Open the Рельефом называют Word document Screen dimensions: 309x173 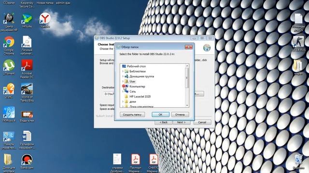27,136
